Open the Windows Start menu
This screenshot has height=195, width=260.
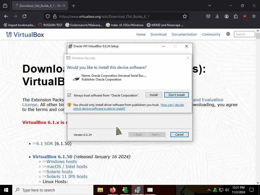pyautogui.click(x=6, y=190)
